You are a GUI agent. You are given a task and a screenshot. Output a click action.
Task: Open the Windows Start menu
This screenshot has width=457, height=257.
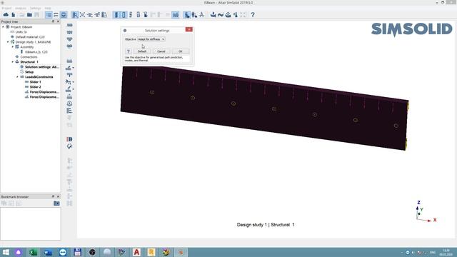point(6,252)
